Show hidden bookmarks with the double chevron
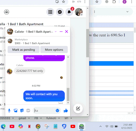 73,2
